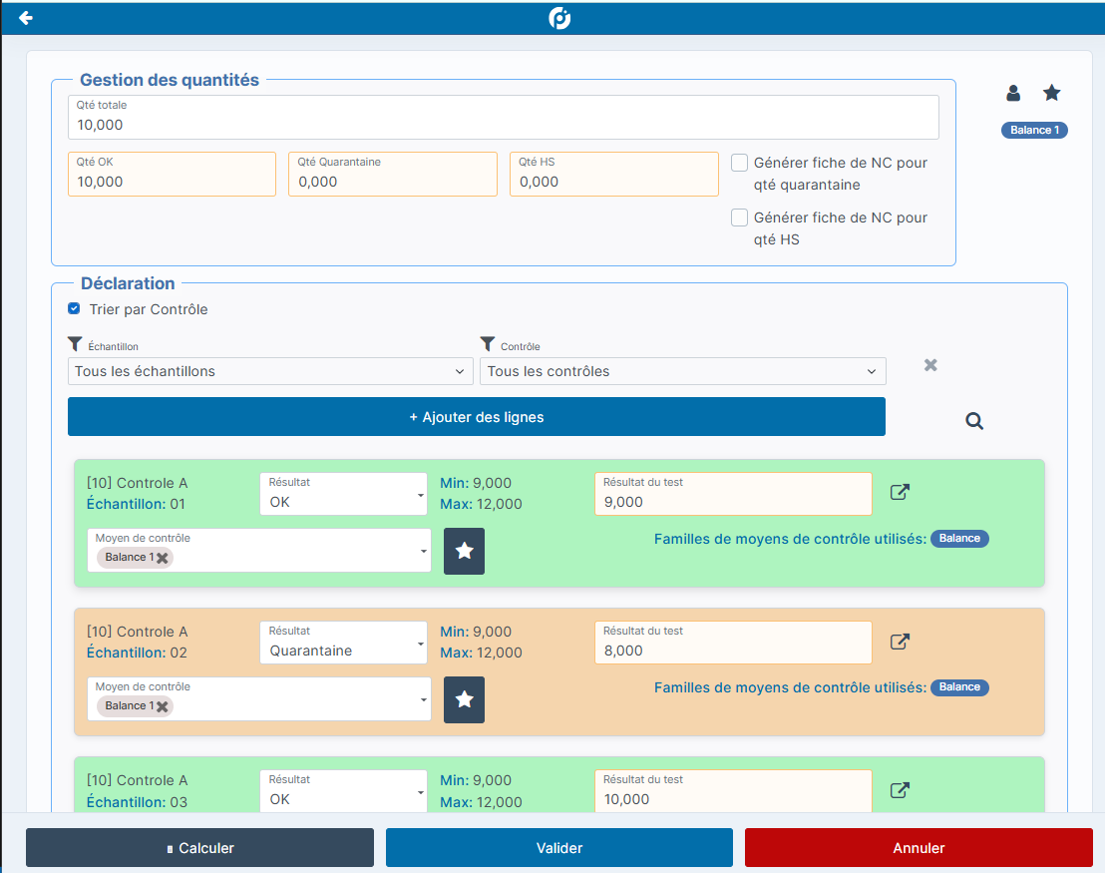Open the Échantillon filter dropdown

coord(270,371)
